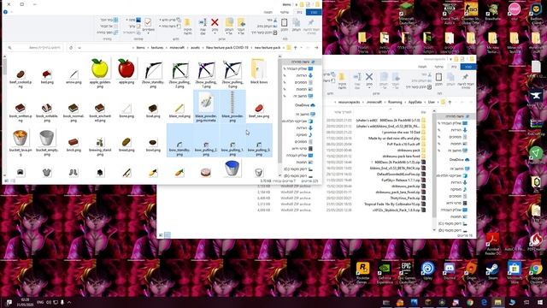The image size is (547, 308).
Task: Open the New item dropdown in front ribbon
Action: click(170, 20)
